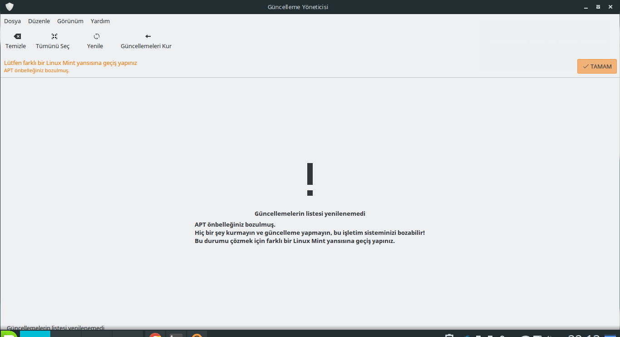Click the bold black "APT önbelleğiniz bozulmuş." line in the center
This screenshot has height=337, width=620.
pyautogui.click(x=235, y=224)
